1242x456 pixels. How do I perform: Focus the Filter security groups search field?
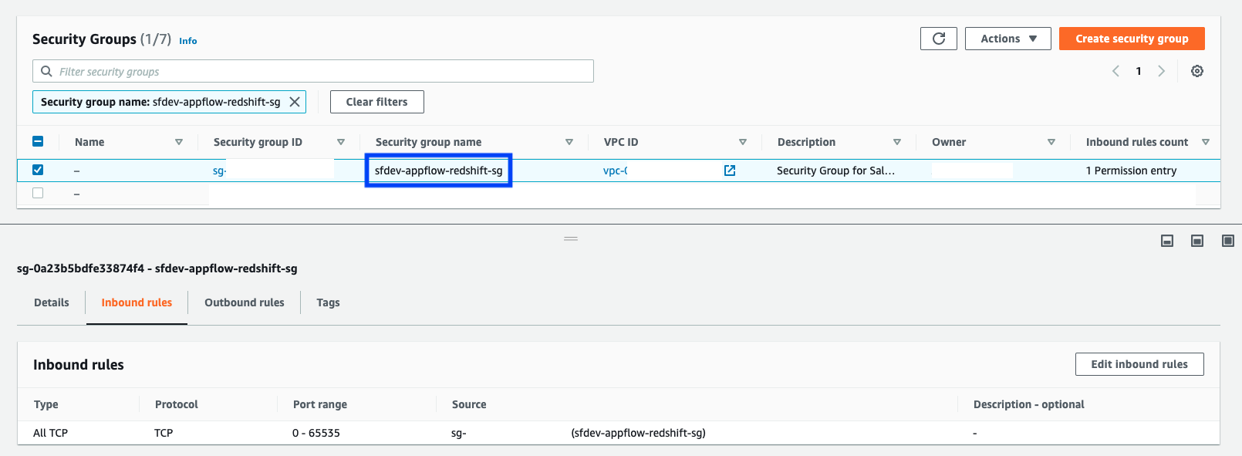(313, 71)
